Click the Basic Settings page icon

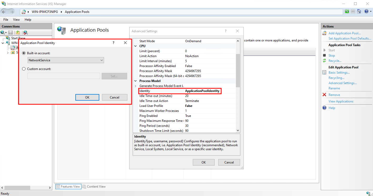324,73
